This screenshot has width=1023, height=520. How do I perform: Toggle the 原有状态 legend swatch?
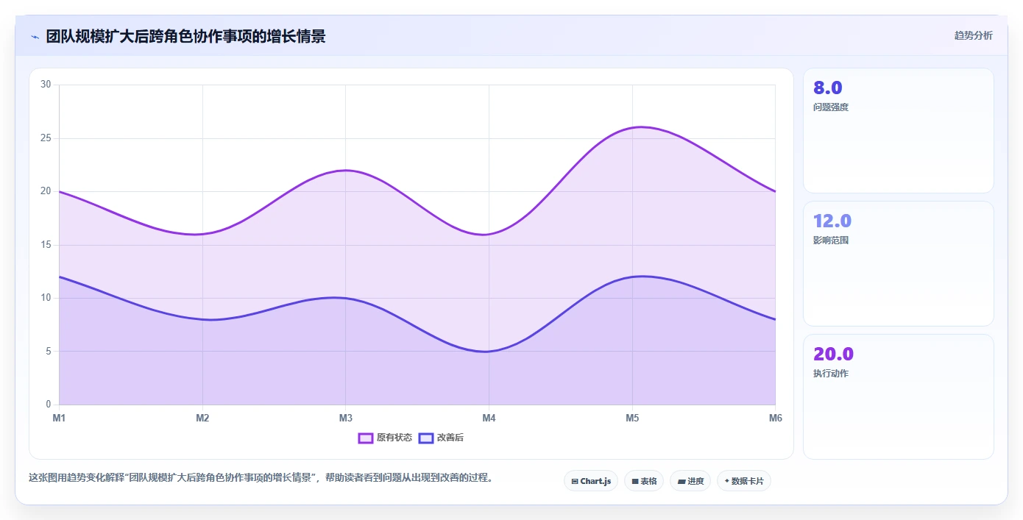(366, 438)
